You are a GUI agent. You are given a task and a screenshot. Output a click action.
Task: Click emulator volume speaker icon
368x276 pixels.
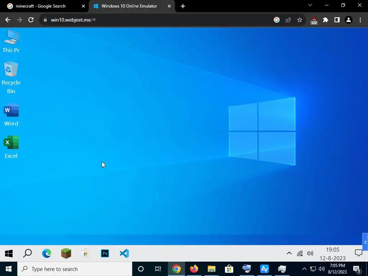coord(310,253)
